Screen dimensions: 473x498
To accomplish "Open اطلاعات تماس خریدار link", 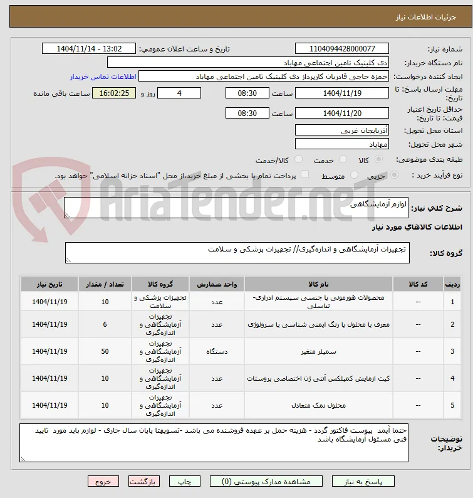I will pos(103,77).
